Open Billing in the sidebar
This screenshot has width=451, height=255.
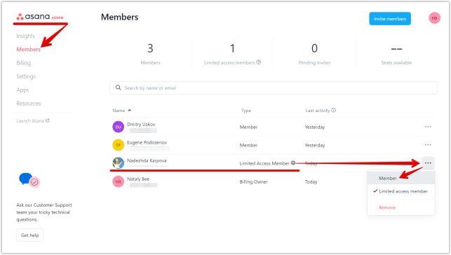click(x=23, y=63)
